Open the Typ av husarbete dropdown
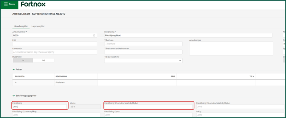The image size is (286, 118). coord(143,61)
